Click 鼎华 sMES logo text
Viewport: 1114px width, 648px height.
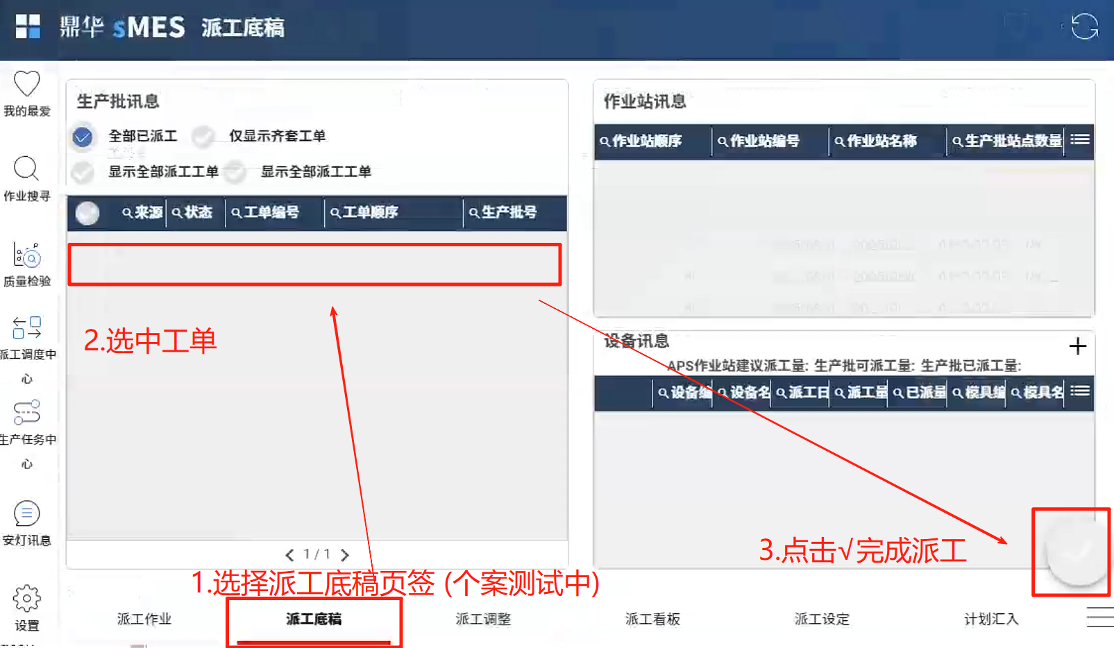[122, 28]
